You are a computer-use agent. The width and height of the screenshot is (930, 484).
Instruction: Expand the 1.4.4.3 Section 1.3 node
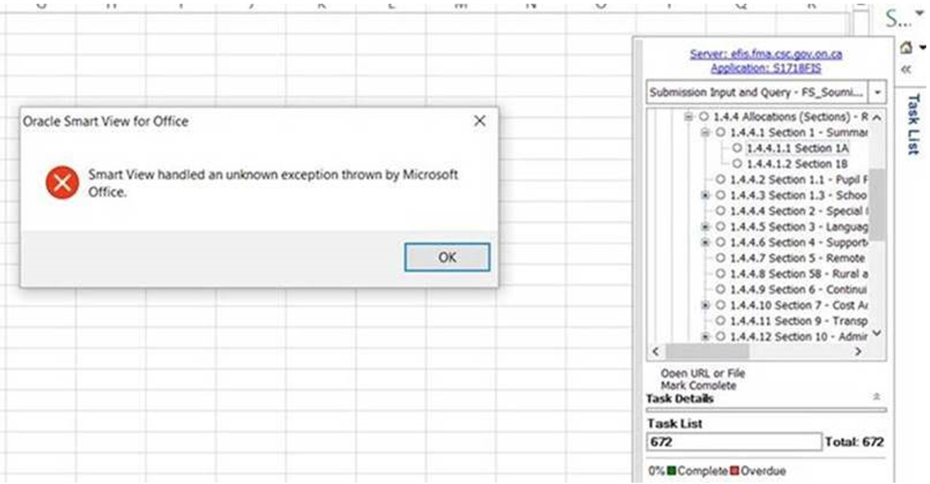click(705, 195)
